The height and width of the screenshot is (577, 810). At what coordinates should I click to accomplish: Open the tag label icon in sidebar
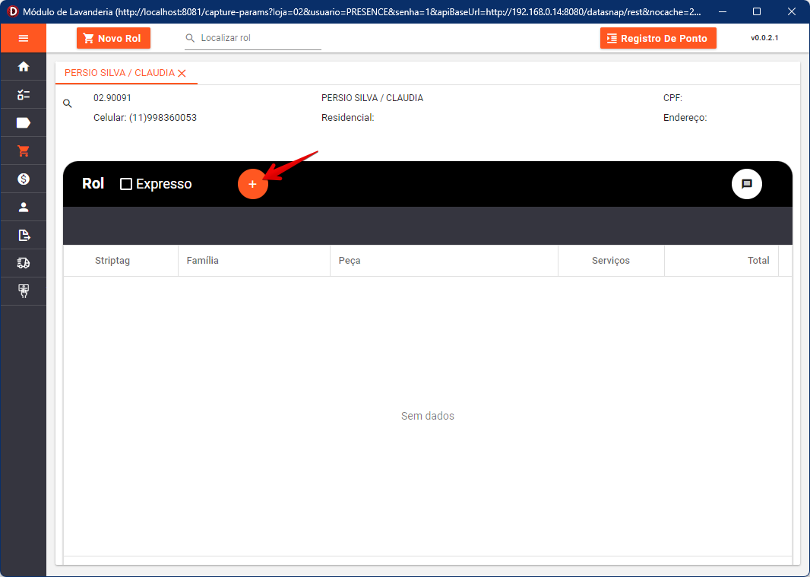click(x=24, y=122)
